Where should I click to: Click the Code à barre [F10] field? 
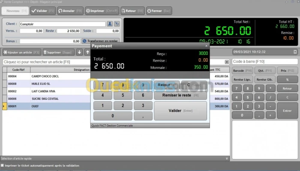point(265,62)
